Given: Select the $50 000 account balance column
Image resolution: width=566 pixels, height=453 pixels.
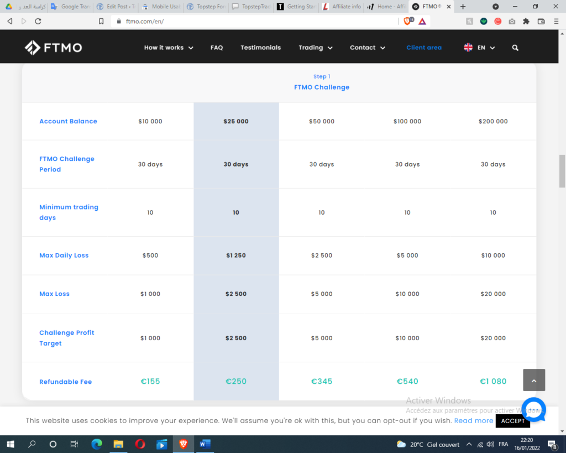Looking at the screenshot, I should (x=322, y=121).
